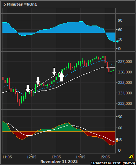This screenshot has height=165, width=136.
Task: Click the 30 label on top indicator axis
Action: (120, 39)
